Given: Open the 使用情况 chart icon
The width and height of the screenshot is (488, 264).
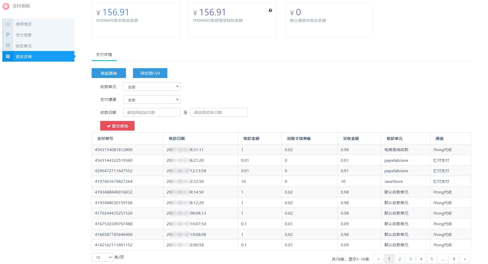Looking at the screenshot, I should click(8, 24).
